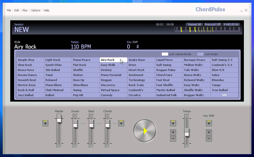
Task: Pick the Baroque Peace style
Action: (x=197, y=60)
